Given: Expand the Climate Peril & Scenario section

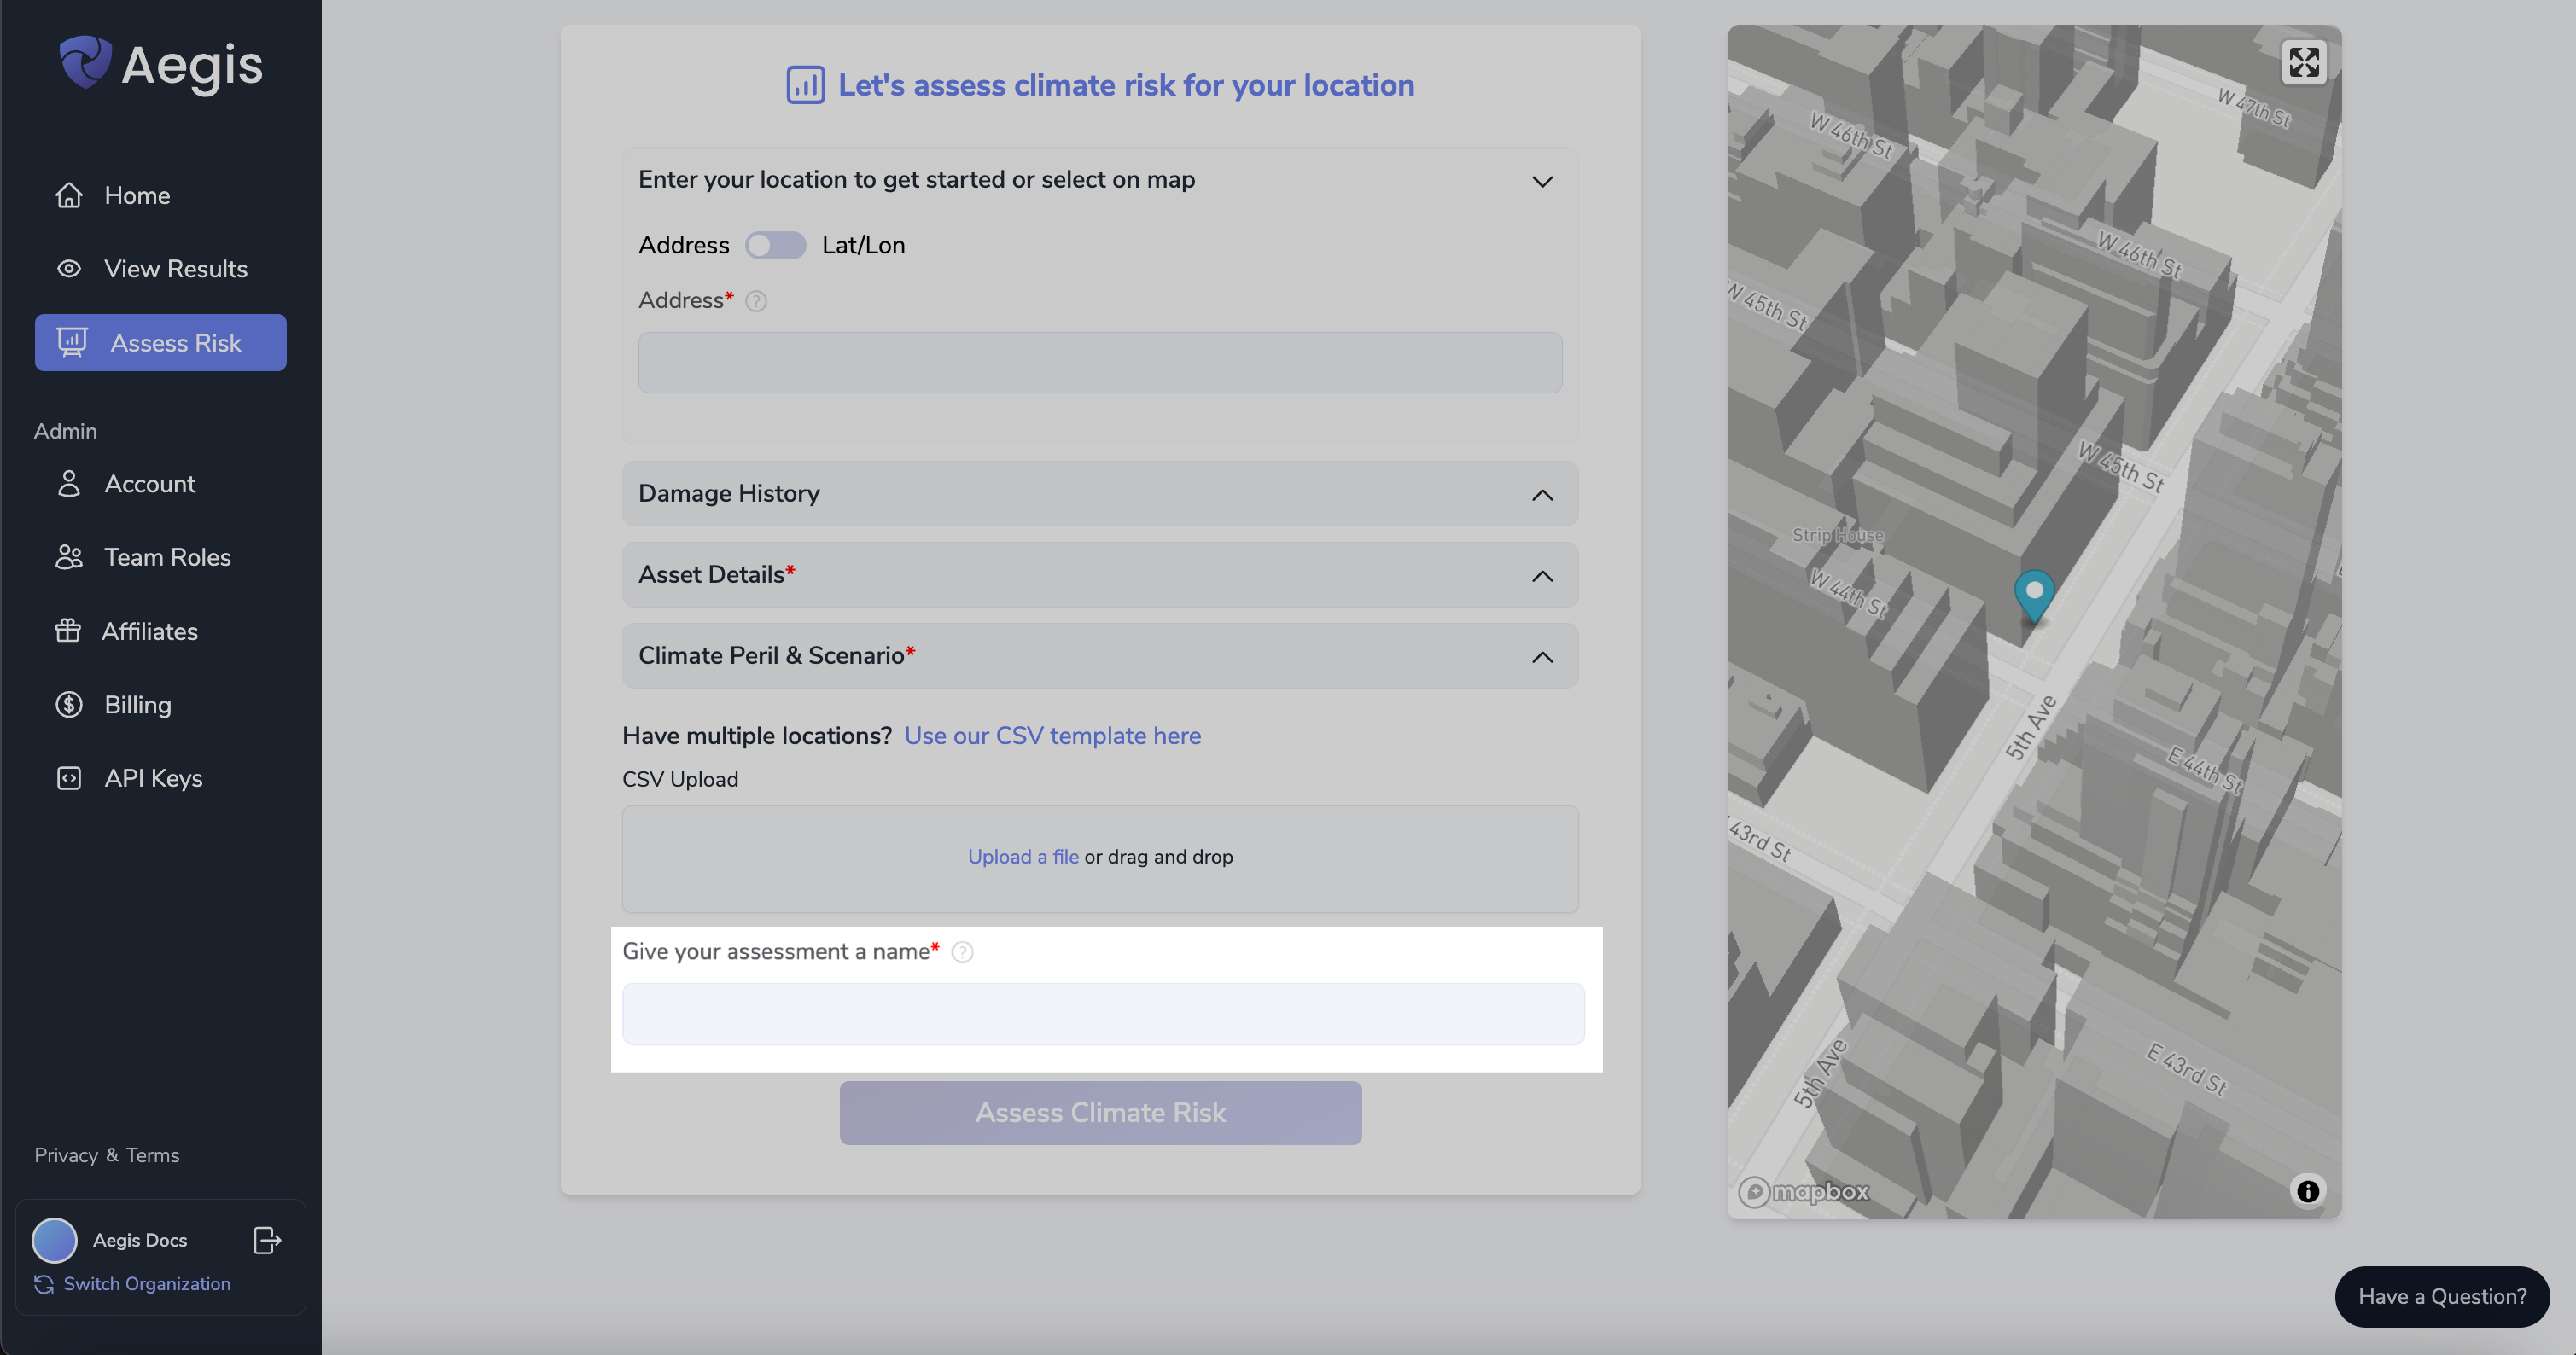Looking at the screenshot, I should (1100, 656).
